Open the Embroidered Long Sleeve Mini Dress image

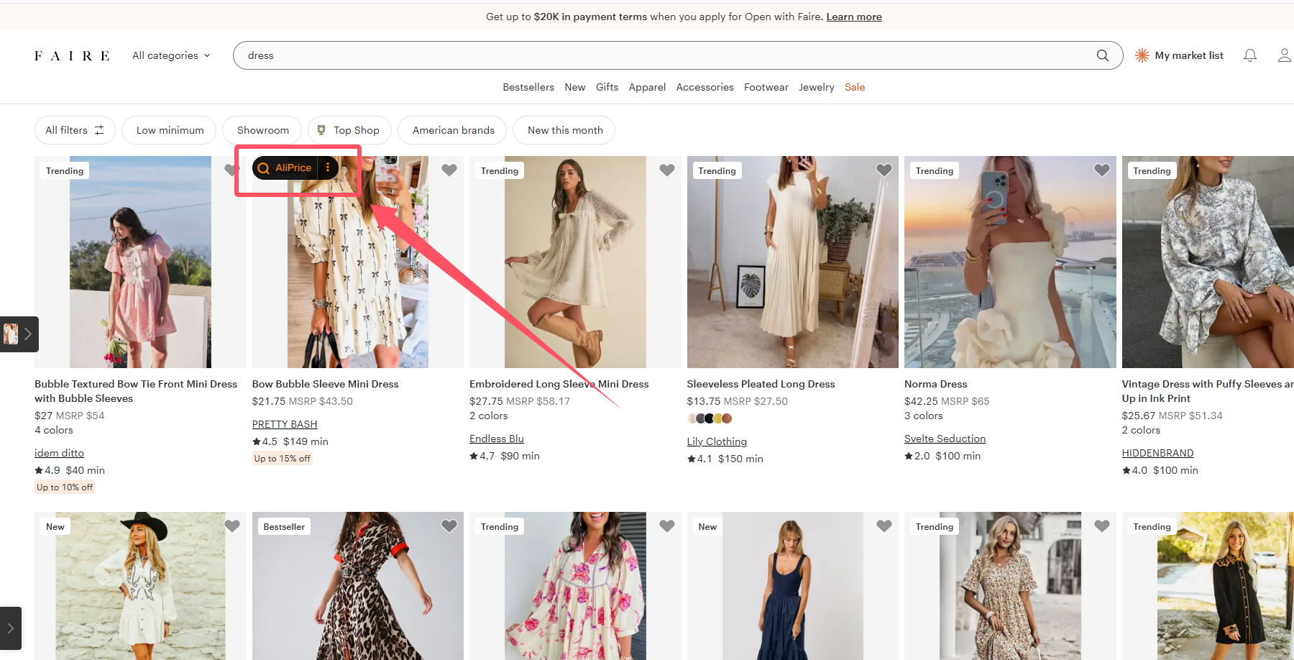pos(575,262)
